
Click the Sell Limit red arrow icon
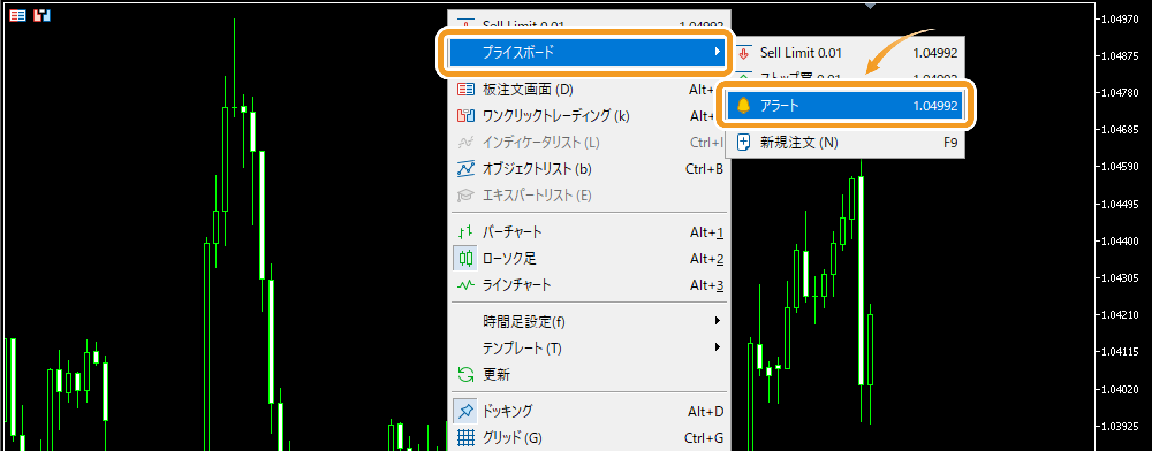click(x=744, y=53)
